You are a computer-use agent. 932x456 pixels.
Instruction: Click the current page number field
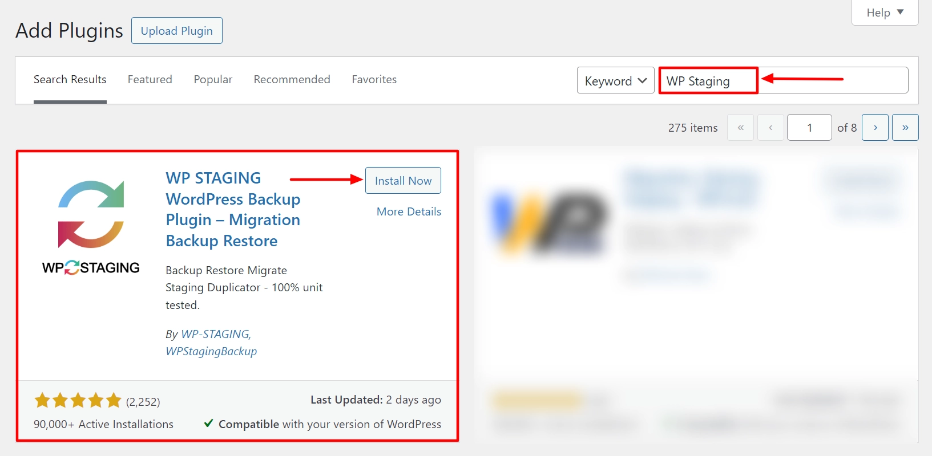(x=809, y=127)
